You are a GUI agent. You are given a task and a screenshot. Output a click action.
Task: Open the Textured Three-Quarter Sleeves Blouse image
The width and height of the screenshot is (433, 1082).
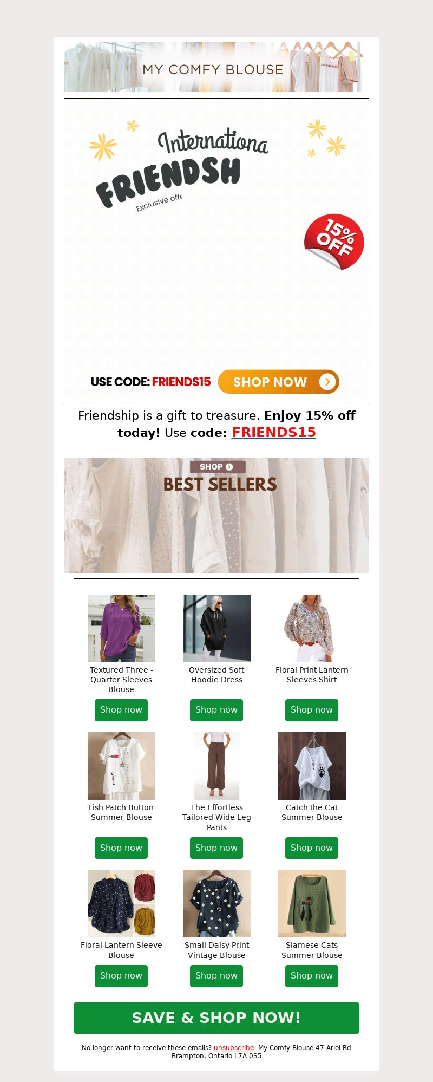click(121, 628)
